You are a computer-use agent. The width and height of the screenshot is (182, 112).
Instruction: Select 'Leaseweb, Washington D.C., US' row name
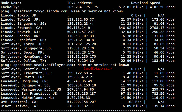tap(32, 90)
